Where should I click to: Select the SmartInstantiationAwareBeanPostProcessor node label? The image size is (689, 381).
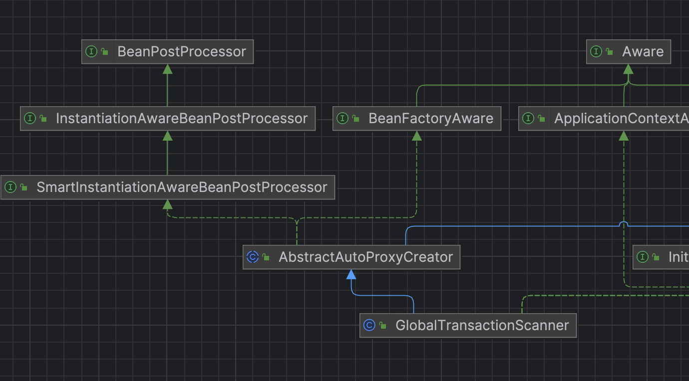pos(182,187)
